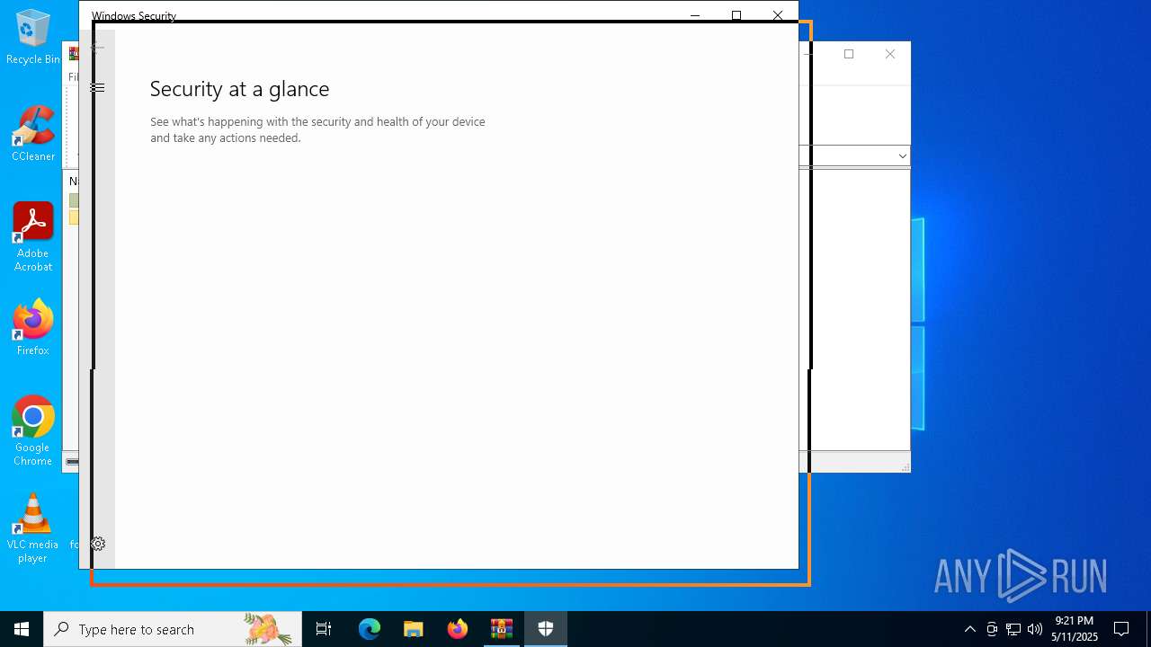Close the Windows Security window

[778, 15]
